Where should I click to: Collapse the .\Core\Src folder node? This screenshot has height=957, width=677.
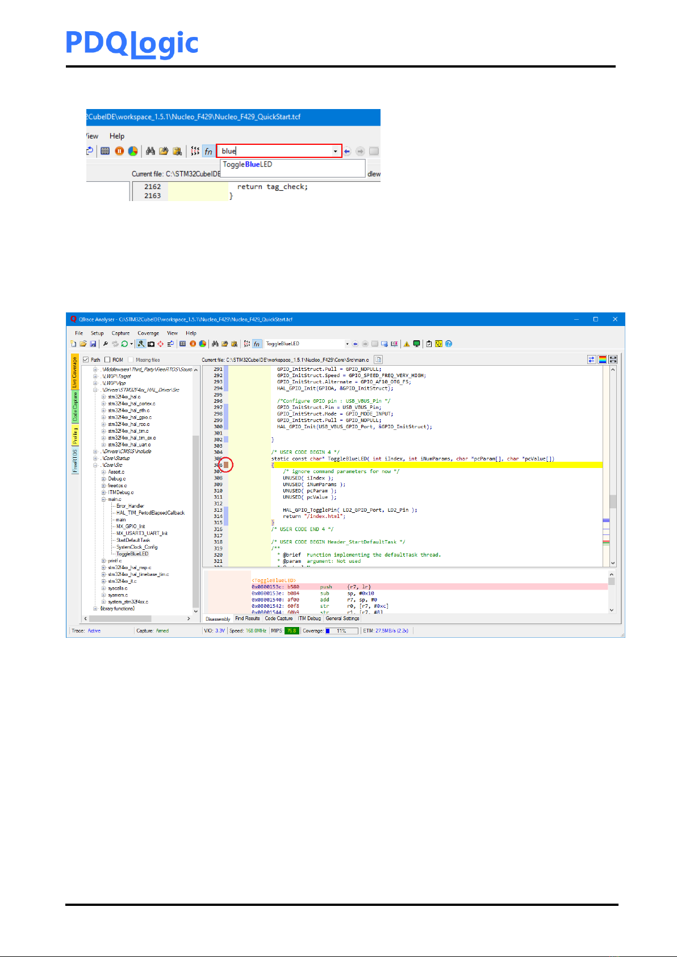(95, 465)
